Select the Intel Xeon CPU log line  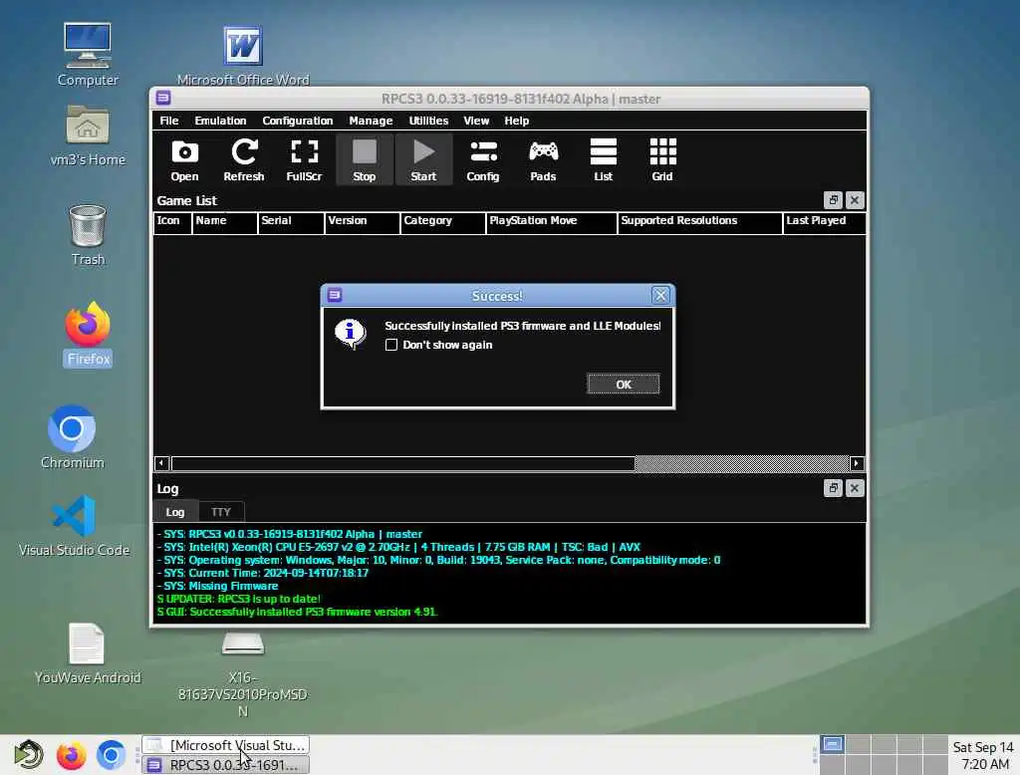398,547
